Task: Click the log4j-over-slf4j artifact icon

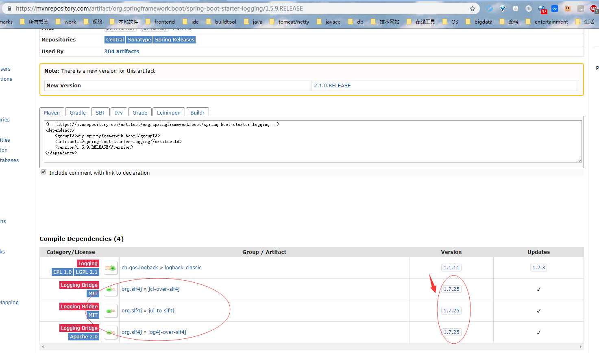Action: click(111, 332)
